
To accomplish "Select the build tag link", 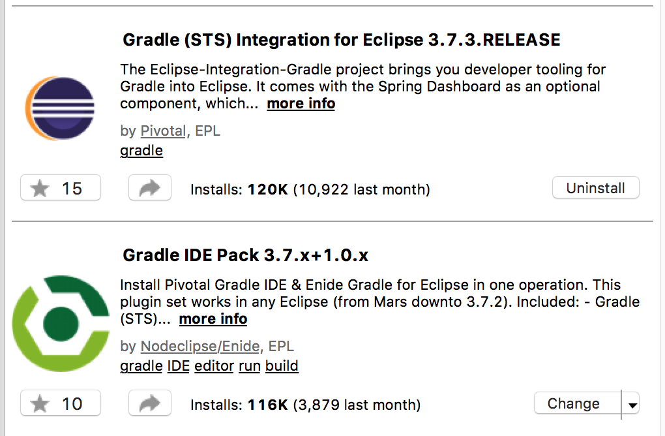I will pyautogui.click(x=282, y=366).
